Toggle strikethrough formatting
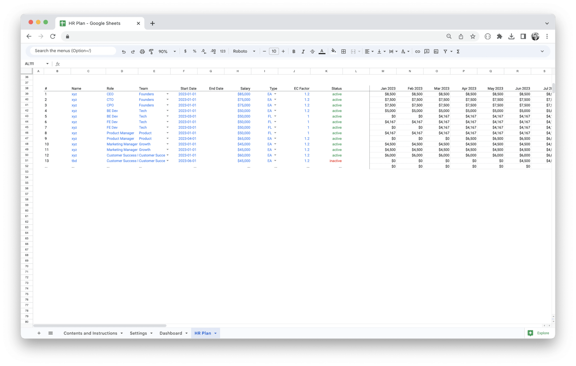Screen dimensions: 576x366 pos(312,51)
